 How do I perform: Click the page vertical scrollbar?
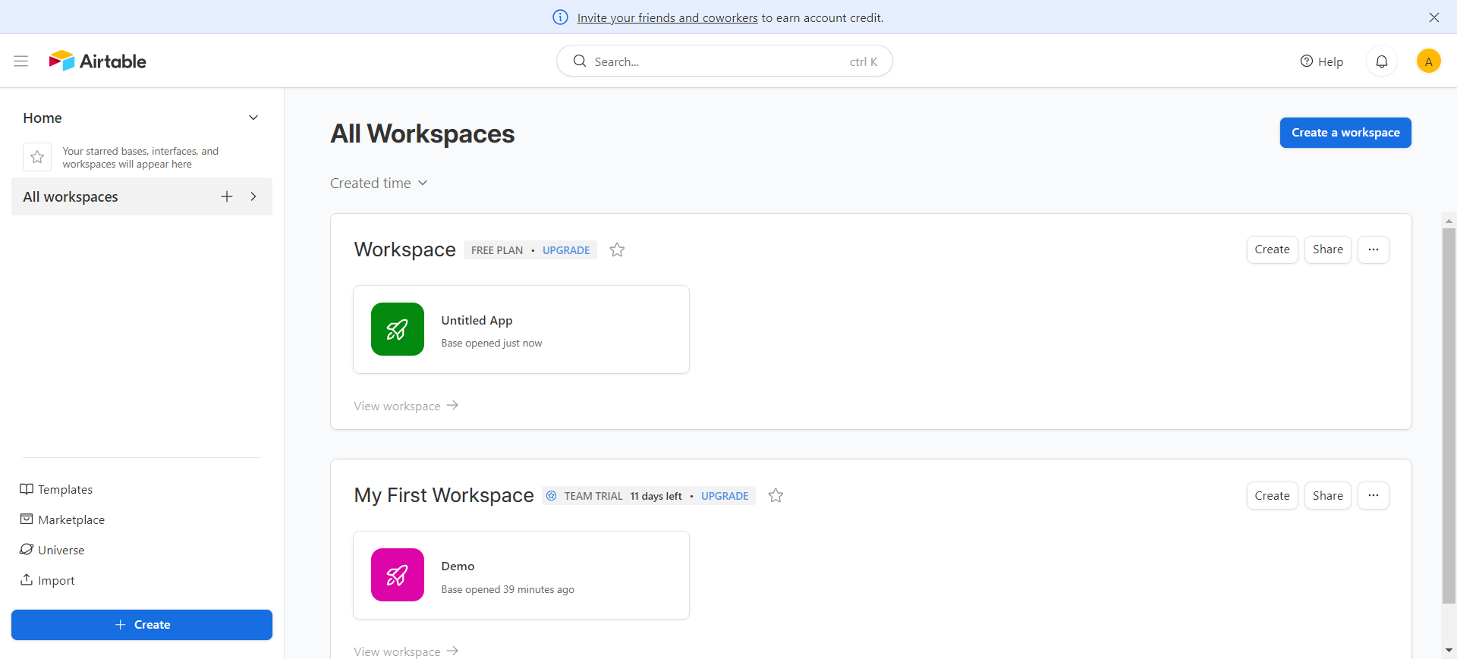[1449, 416]
